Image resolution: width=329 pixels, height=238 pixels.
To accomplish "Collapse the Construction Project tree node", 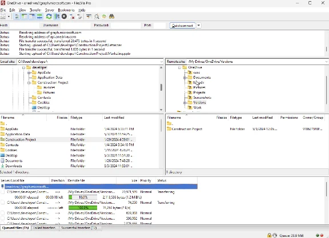I will tap(29, 83).
